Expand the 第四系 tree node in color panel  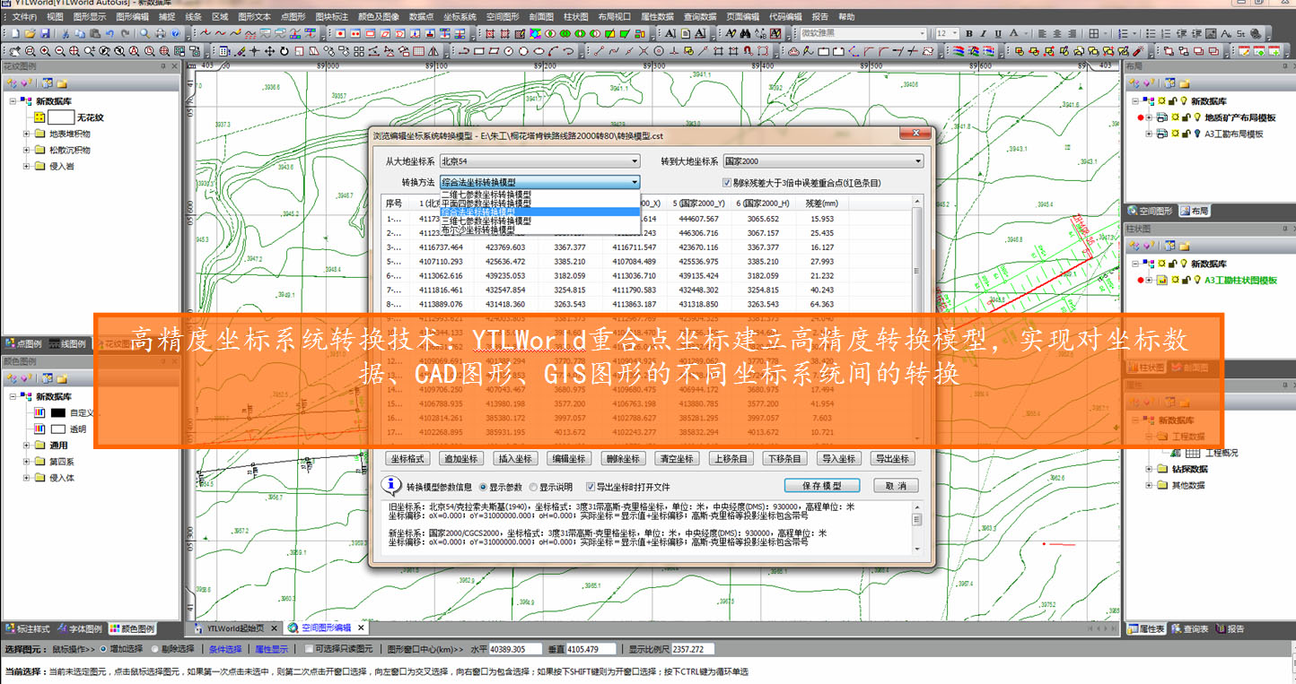(26, 462)
